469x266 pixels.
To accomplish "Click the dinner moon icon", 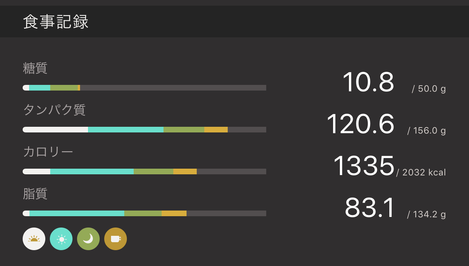I will [x=88, y=239].
